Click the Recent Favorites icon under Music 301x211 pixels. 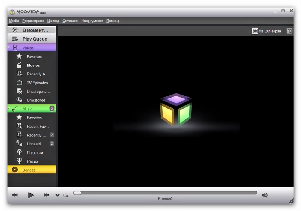(19, 126)
